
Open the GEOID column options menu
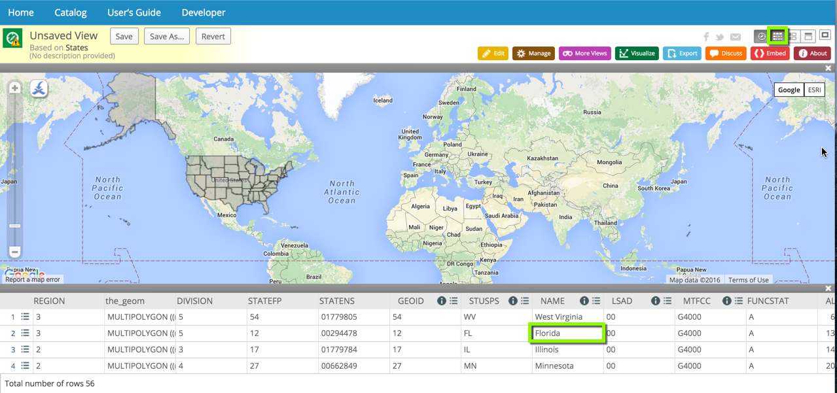454,301
